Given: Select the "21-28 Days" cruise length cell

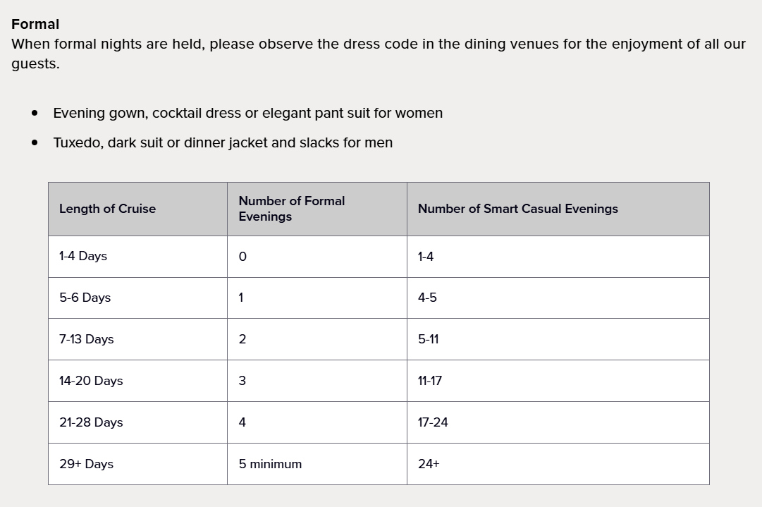Looking at the screenshot, I should [x=91, y=422].
